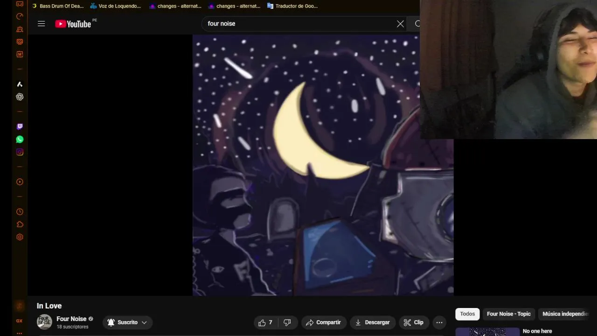Image resolution: width=597 pixels, height=336 pixels.
Task: Open the Player icon in sidebar
Action: [x=20, y=182]
